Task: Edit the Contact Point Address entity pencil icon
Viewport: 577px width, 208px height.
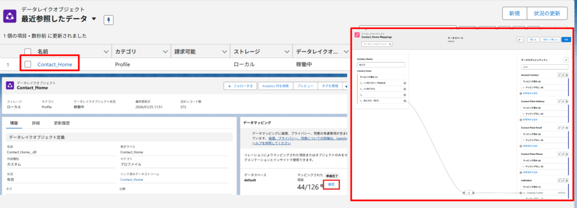Action: pos(560,101)
